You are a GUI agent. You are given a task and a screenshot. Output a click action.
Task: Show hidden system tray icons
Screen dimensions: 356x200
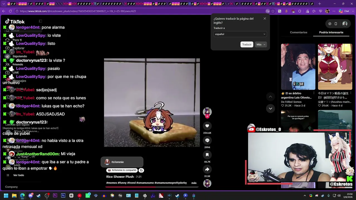pos(305,196)
